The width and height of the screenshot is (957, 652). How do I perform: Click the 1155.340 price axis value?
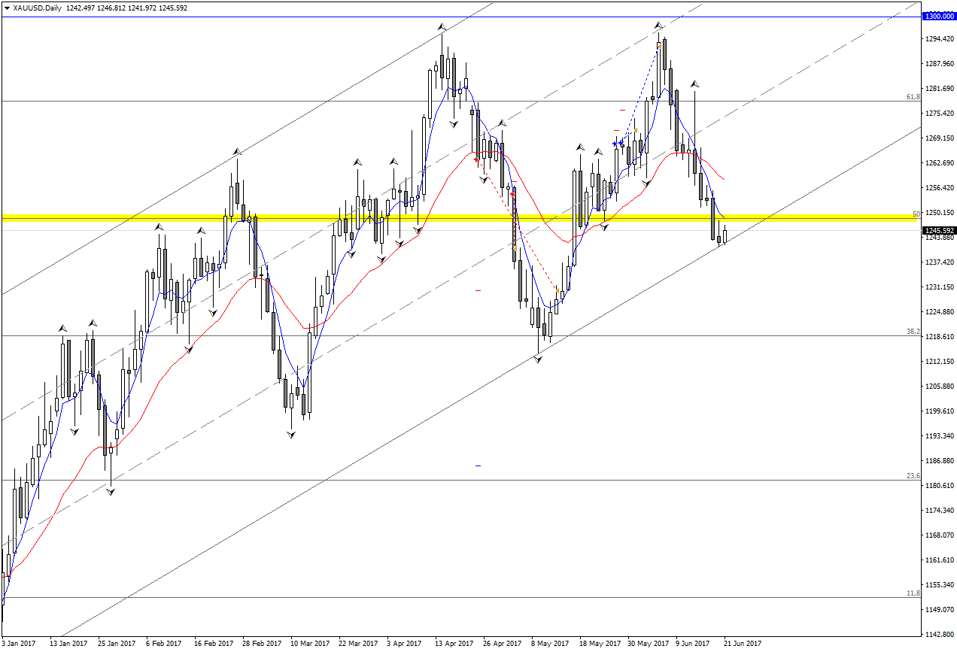940,584
